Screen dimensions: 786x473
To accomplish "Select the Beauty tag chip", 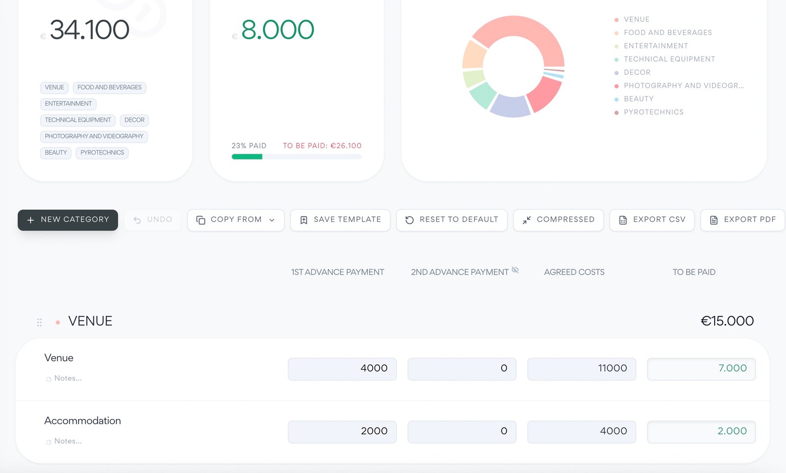I will coord(56,153).
